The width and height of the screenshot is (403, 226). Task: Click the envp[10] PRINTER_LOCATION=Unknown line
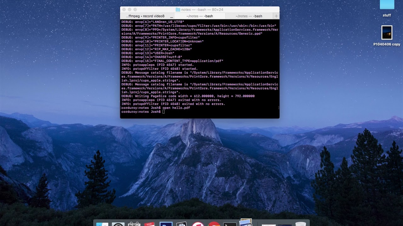[162, 41]
